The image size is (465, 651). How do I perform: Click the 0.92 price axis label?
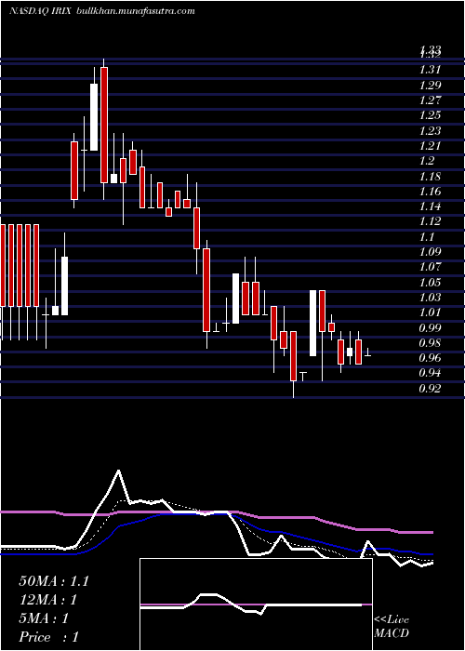click(430, 388)
